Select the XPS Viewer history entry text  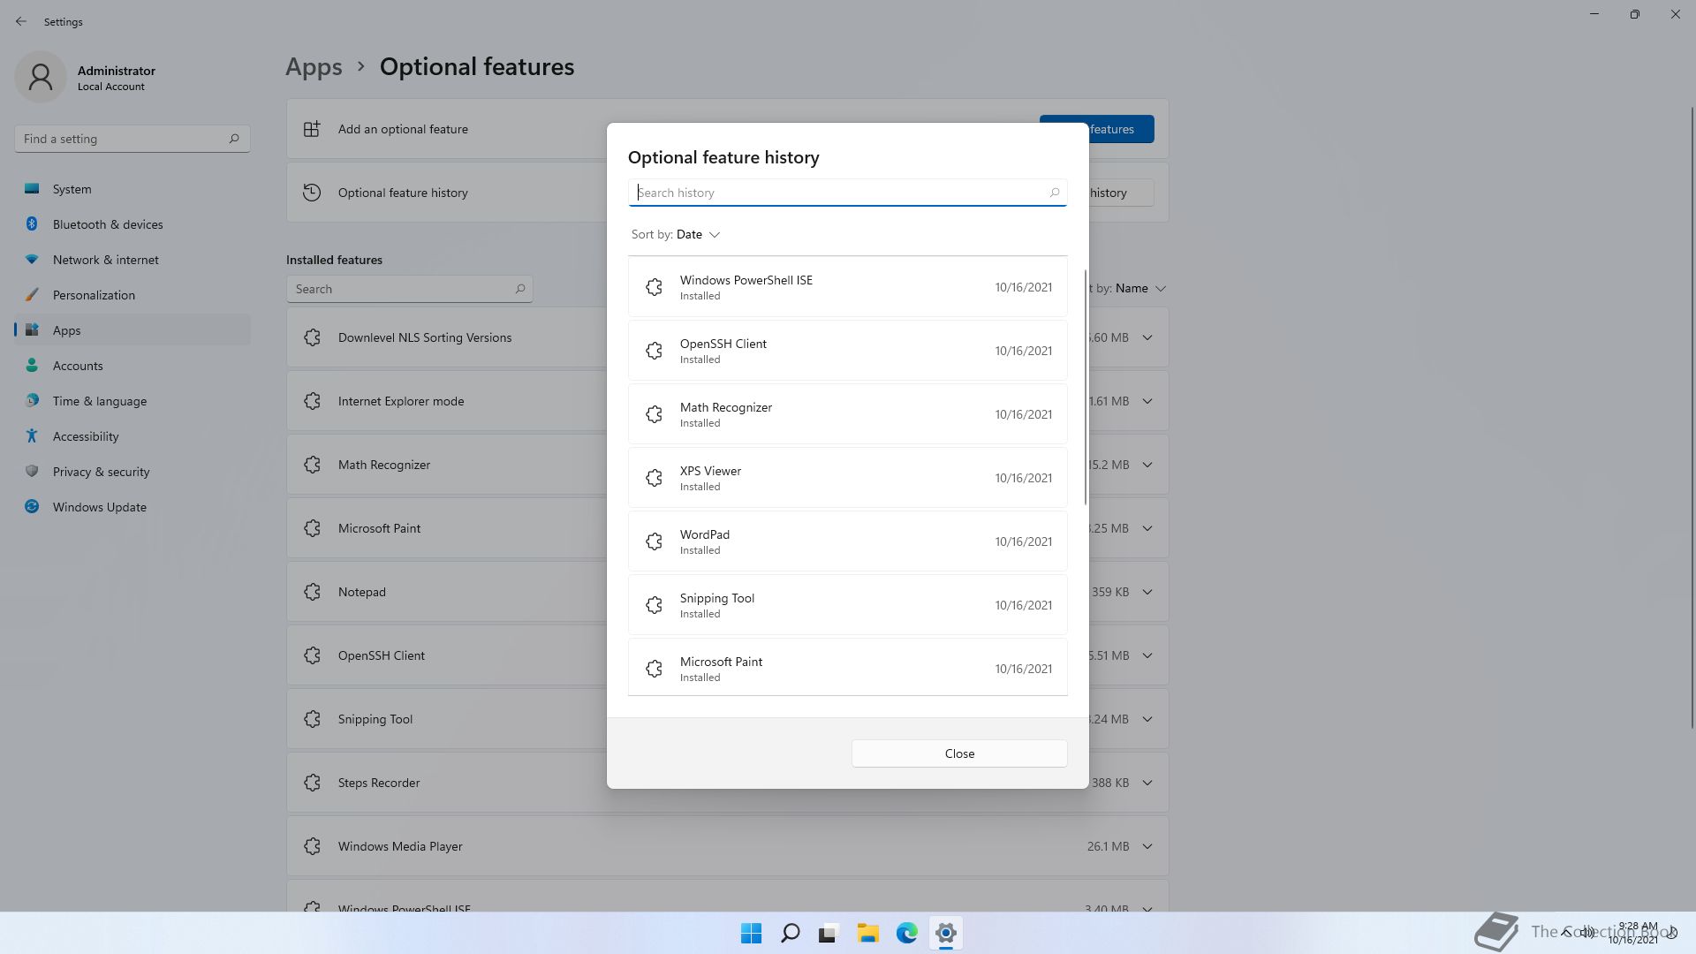(x=710, y=471)
